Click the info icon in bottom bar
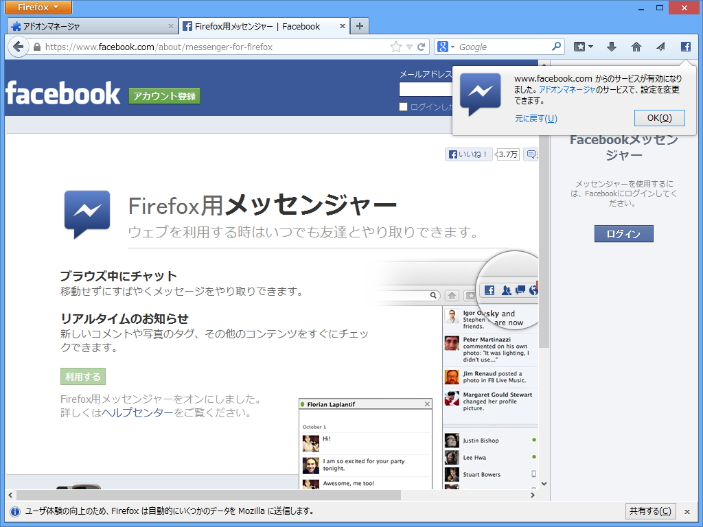 (x=15, y=511)
